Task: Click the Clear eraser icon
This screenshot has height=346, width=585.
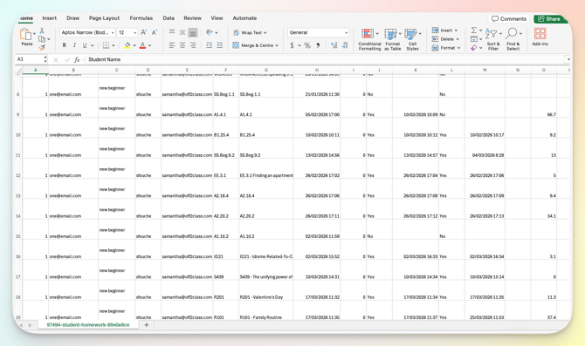Action: tap(474, 48)
